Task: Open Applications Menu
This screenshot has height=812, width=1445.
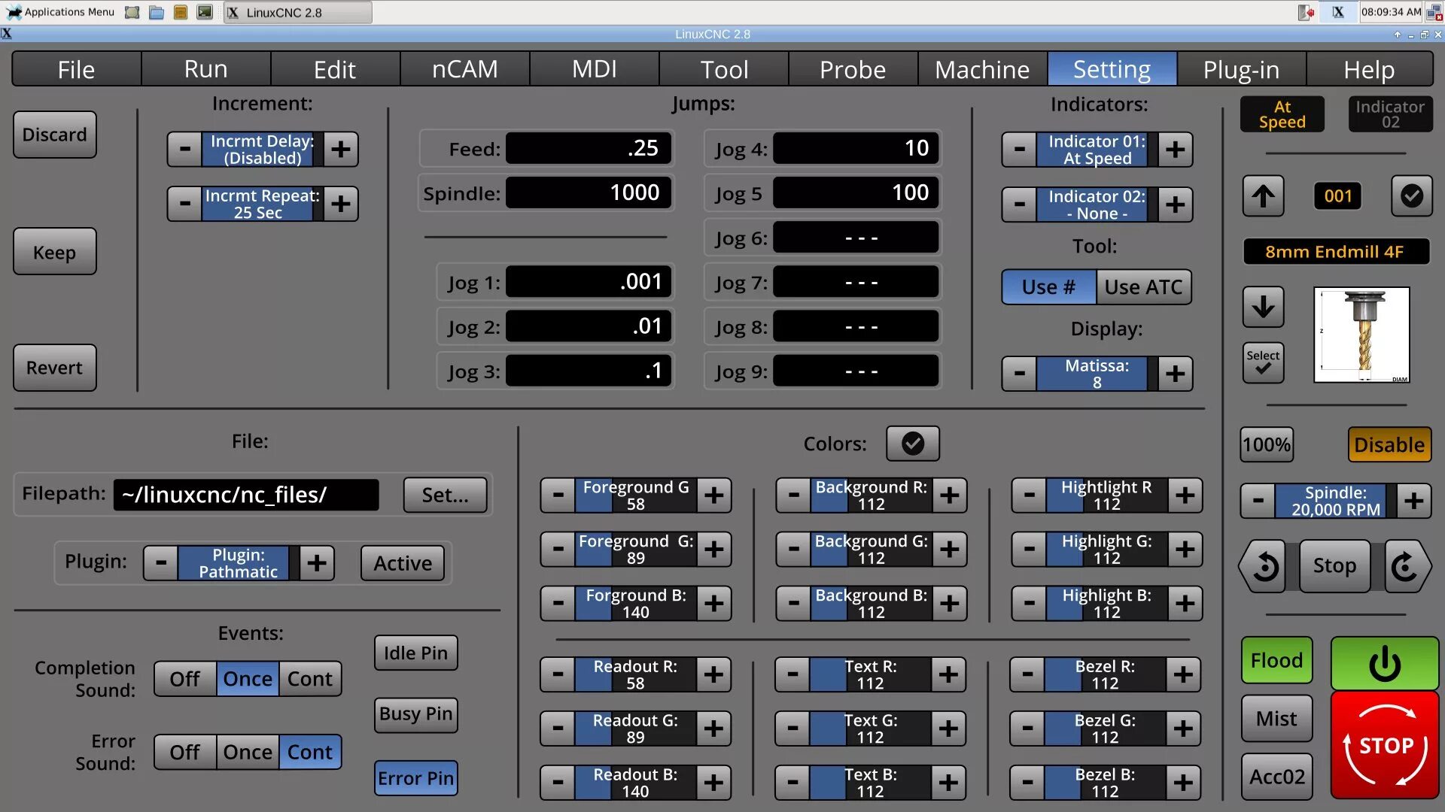Action: click(x=60, y=12)
